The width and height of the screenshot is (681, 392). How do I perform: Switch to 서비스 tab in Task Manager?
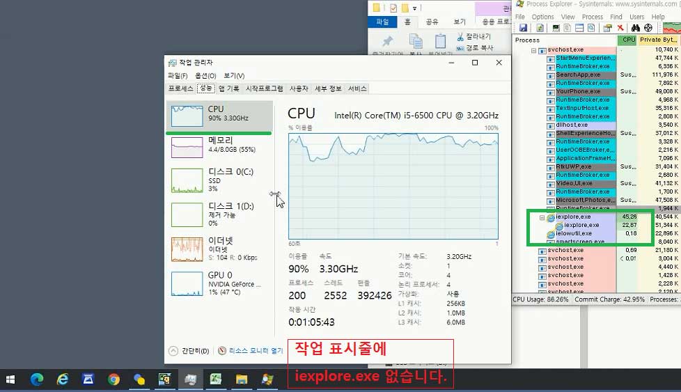[x=357, y=88]
